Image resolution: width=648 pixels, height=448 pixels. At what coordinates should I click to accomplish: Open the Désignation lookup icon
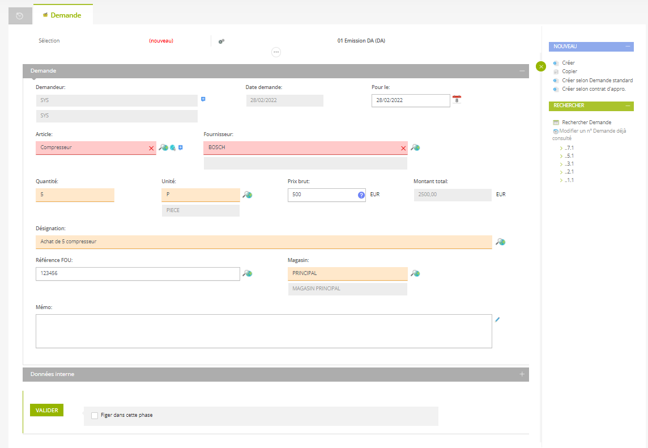(500, 242)
